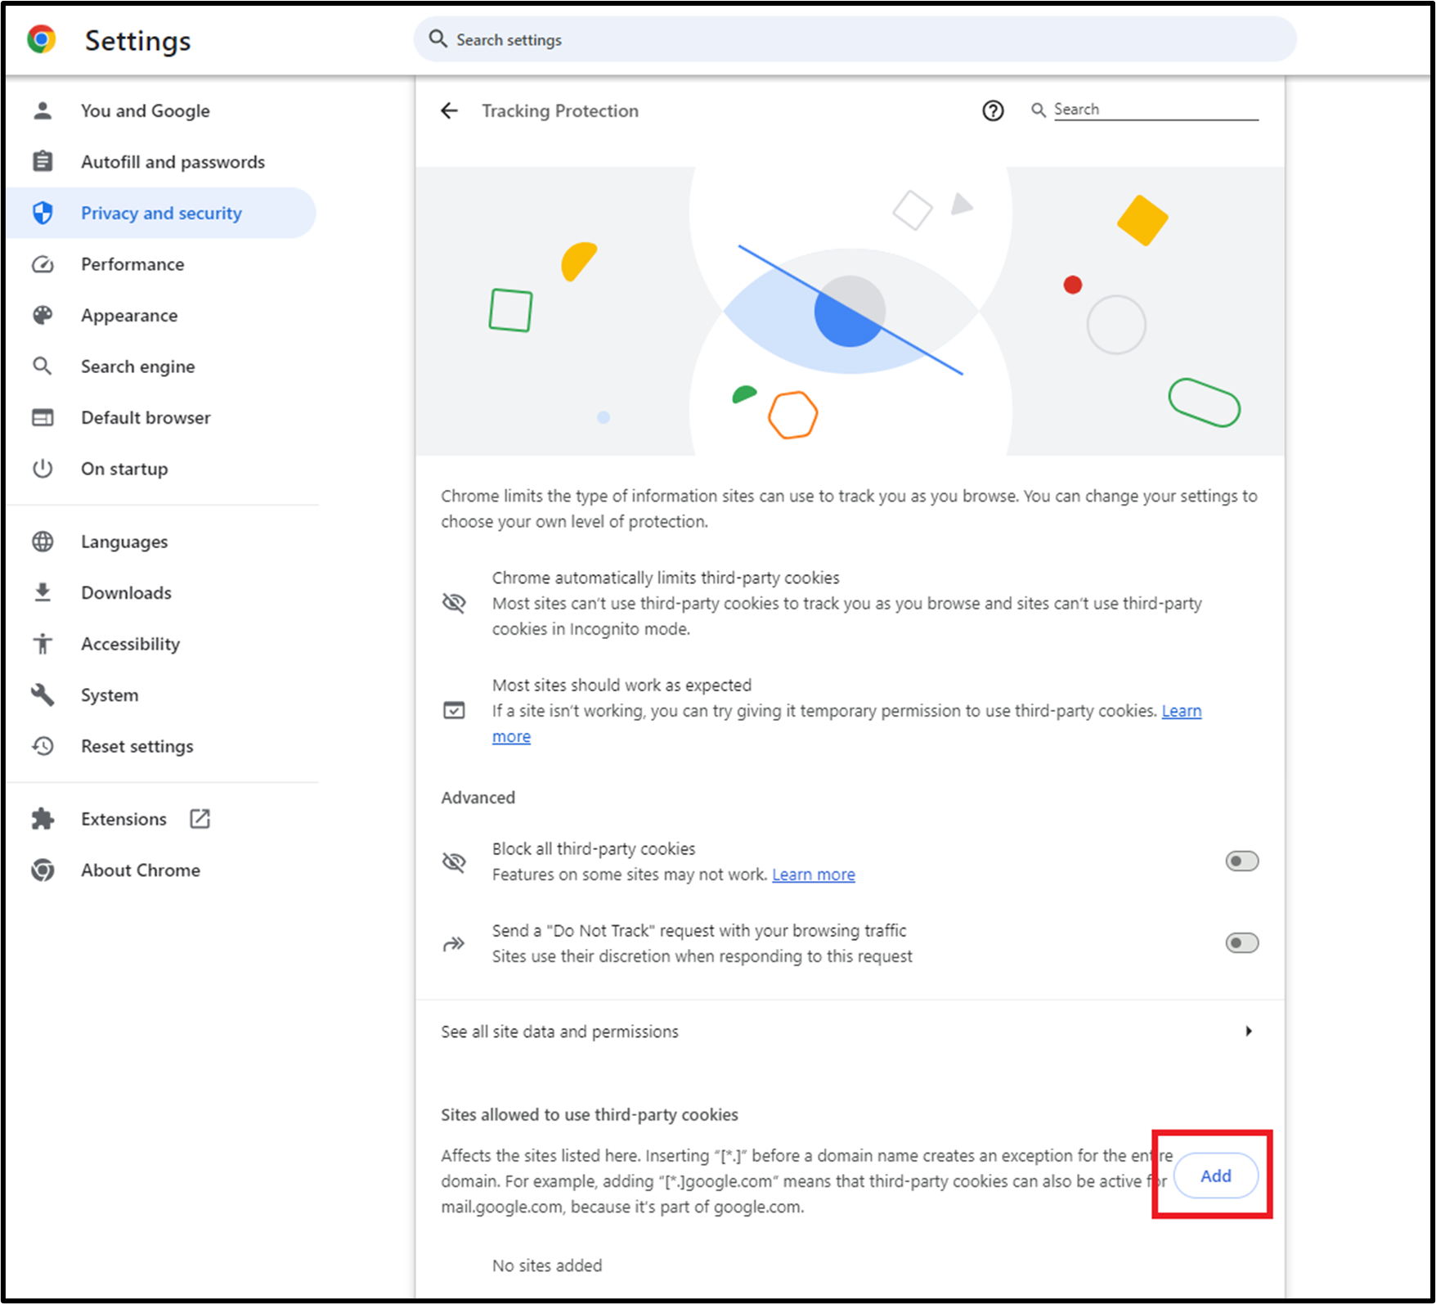The width and height of the screenshot is (1436, 1304).
Task: Click the Default browser window icon
Action: 43,417
